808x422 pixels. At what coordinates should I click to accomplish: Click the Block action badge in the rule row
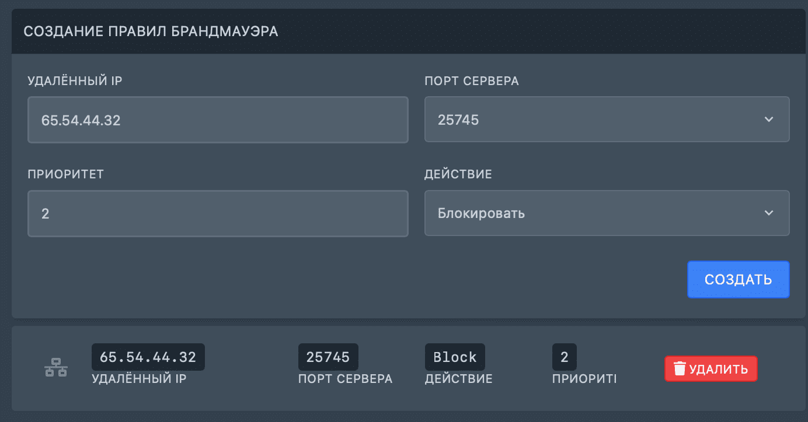click(455, 357)
